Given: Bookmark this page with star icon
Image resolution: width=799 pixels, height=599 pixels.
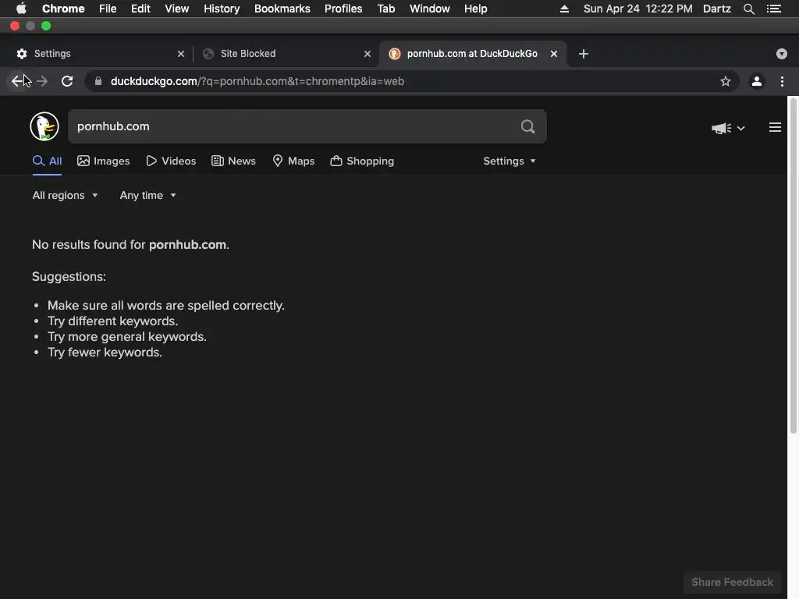Looking at the screenshot, I should 726,81.
